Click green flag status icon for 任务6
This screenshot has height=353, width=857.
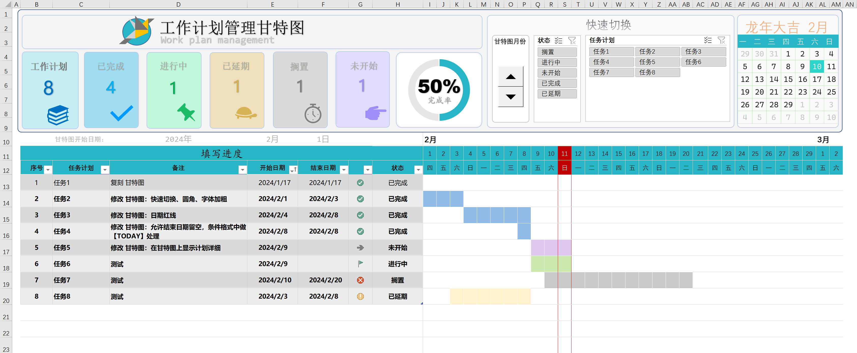[x=360, y=264]
